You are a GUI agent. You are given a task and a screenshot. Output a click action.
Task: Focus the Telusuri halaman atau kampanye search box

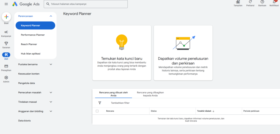click(86, 4)
